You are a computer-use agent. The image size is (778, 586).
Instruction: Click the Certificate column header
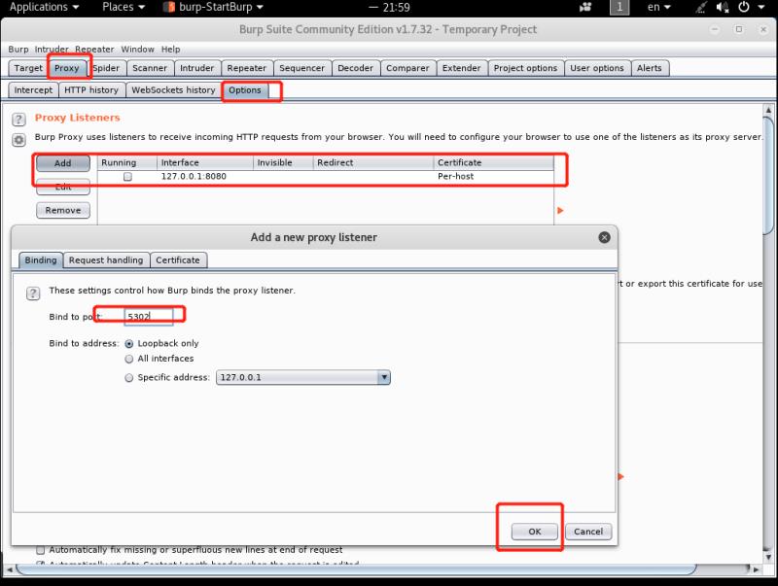point(494,162)
